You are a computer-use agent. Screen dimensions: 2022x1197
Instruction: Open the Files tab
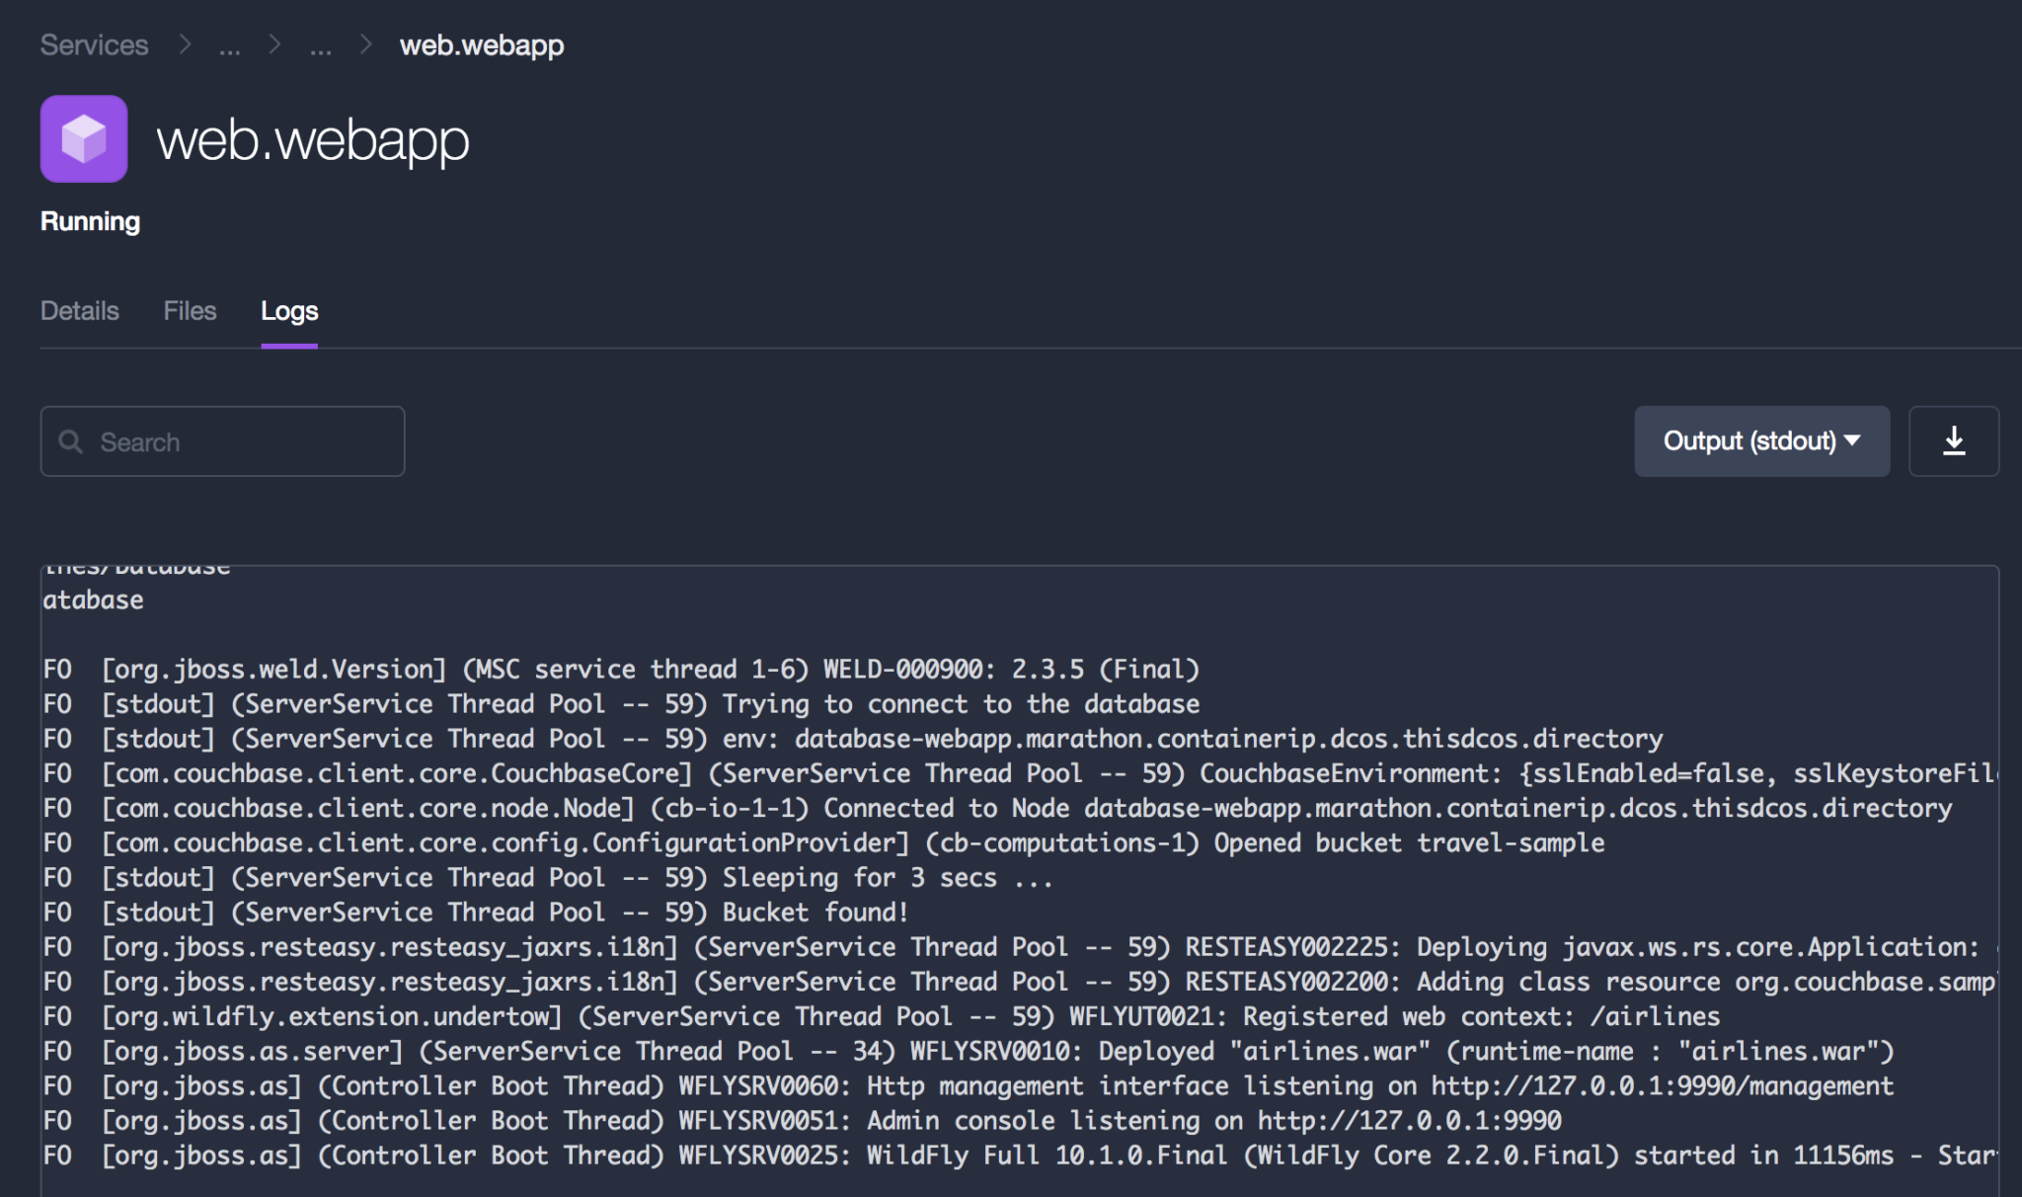189,311
